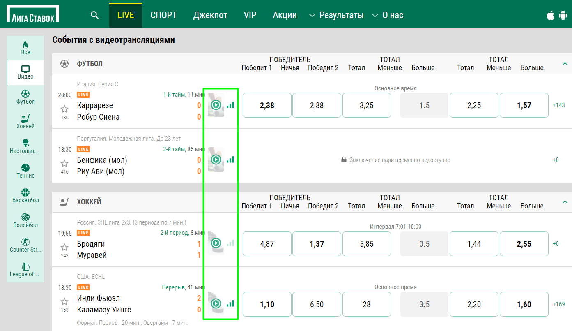
Task: Open the VIP menu item
Action: point(250,15)
